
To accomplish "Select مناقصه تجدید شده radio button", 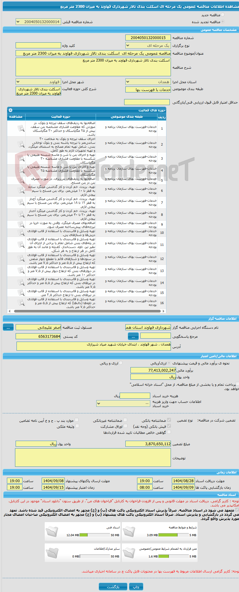I will 223,22.
